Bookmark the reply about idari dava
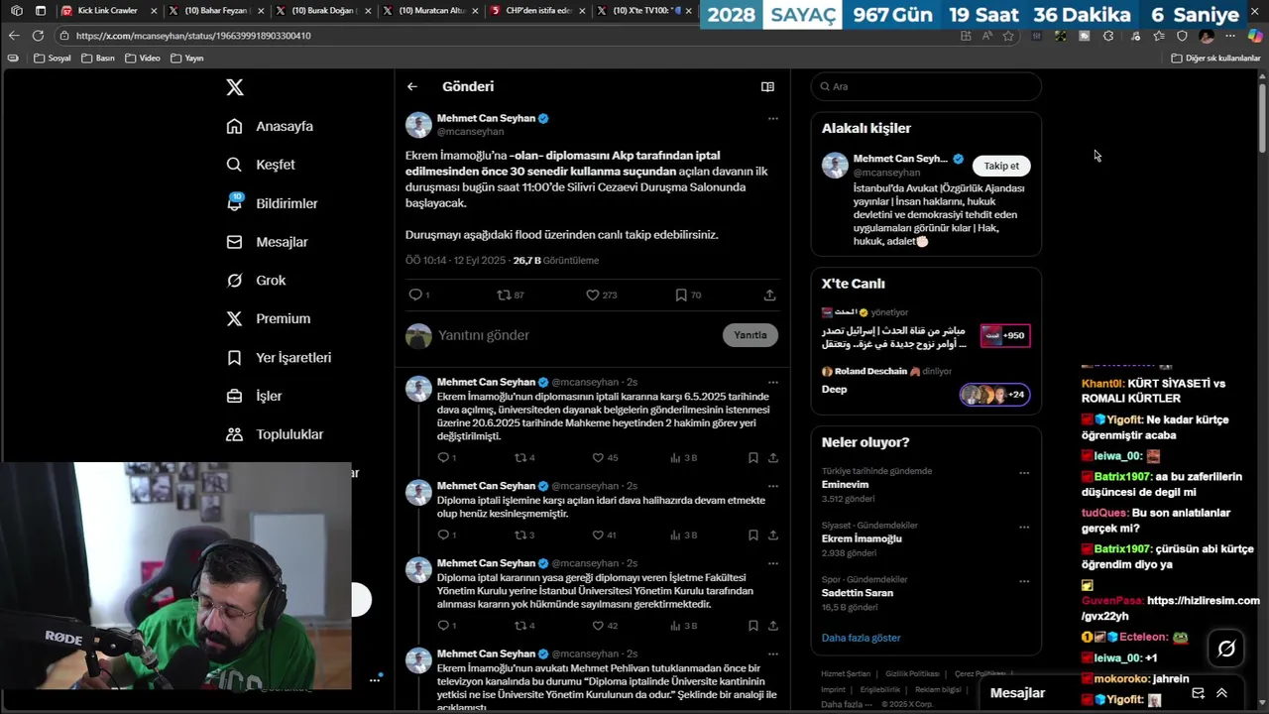Viewport: 1269px width, 714px height. (753, 535)
